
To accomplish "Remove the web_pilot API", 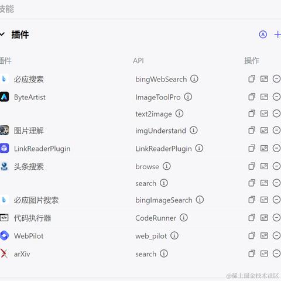I will click(276, 235).
